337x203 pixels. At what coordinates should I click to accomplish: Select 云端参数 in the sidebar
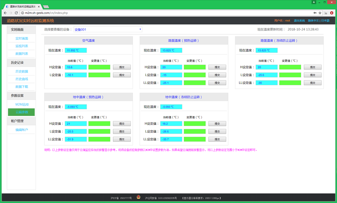[22, 112]
